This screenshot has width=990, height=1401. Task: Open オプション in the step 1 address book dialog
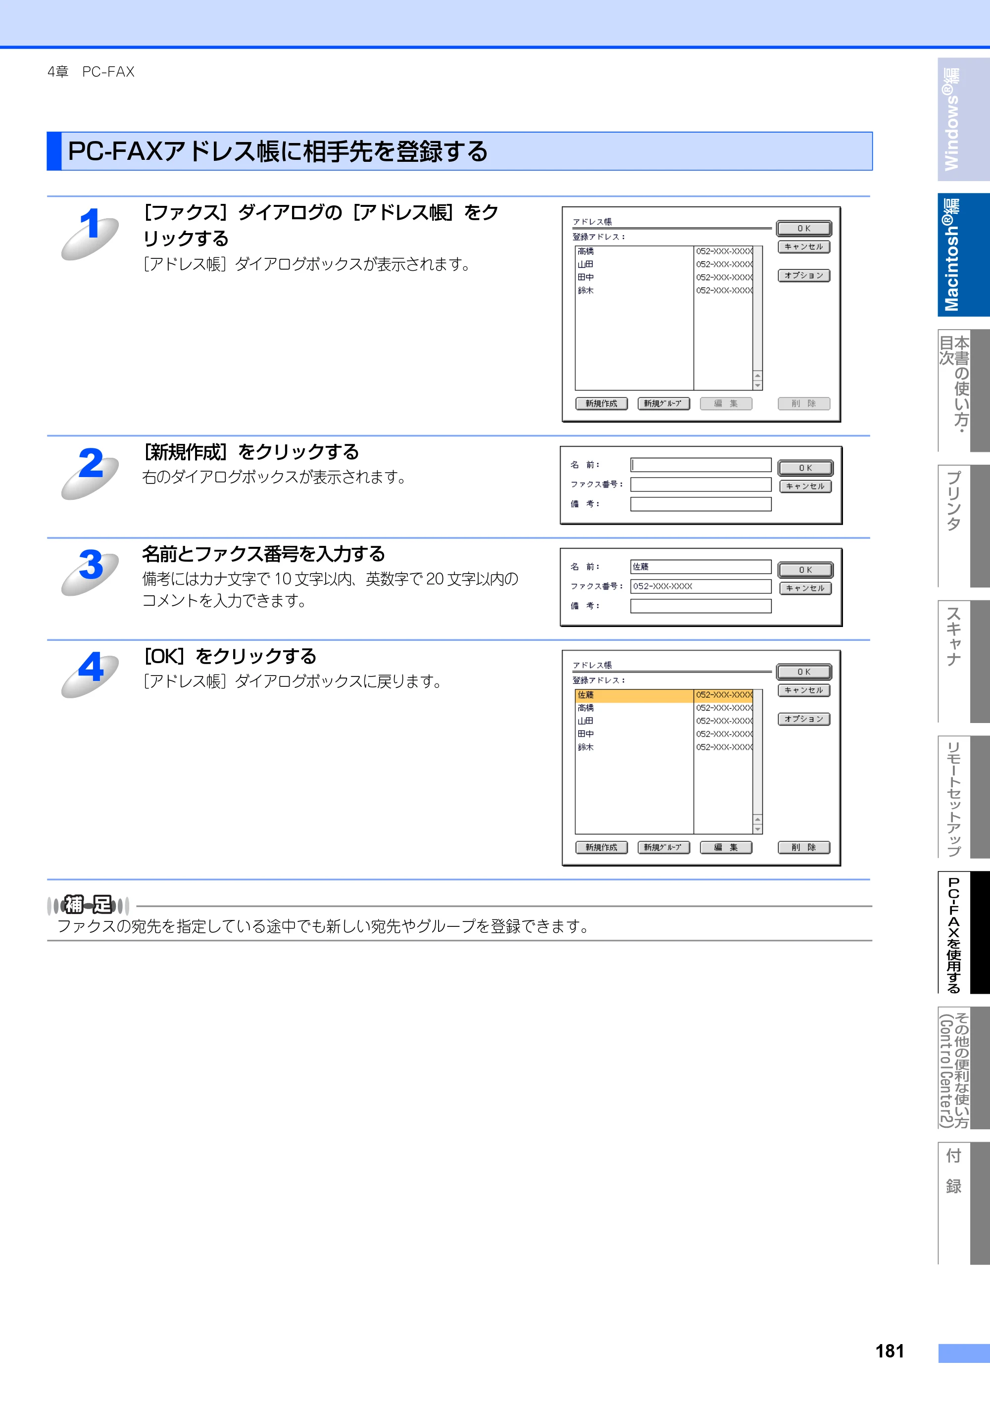pyautogui.click(x=804, y=275)
